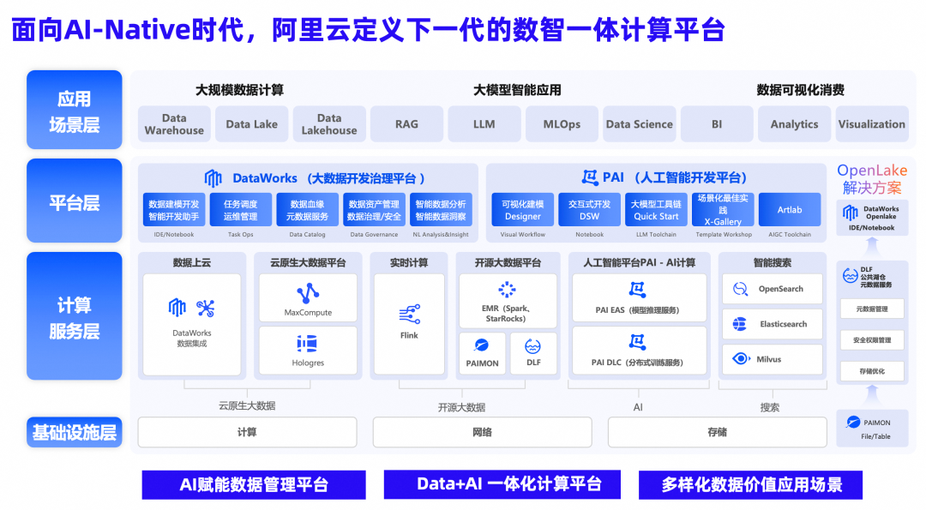The height and width of the screenshot is (510, 926).
Task: Select the LLM scenario box
Action: click(484, 124)
